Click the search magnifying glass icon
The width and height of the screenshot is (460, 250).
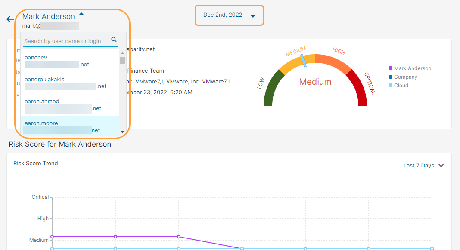click(114, 39)
